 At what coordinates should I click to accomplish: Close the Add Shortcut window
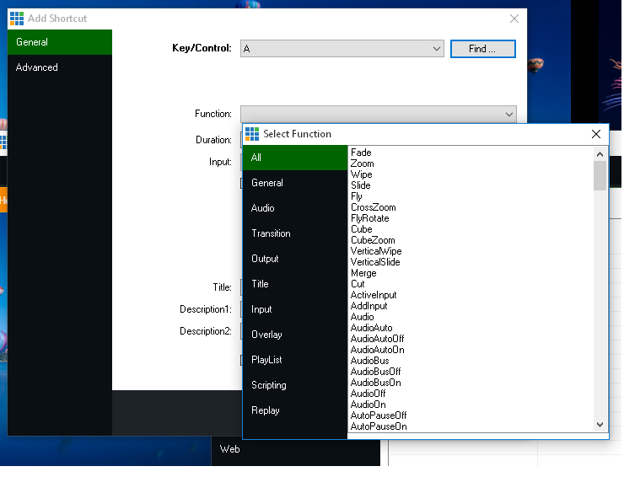[x=514, y=19]
